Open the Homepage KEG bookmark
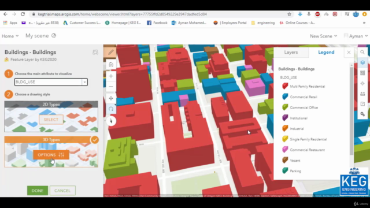370x208 pixels. (x=123, y=23)
